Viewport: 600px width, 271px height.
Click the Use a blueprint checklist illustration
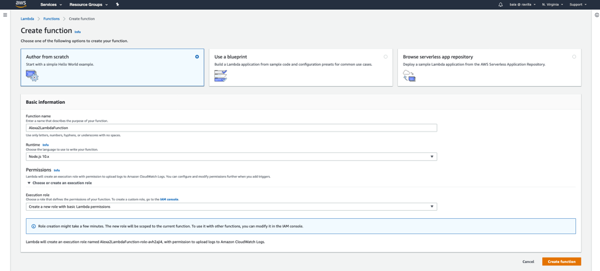click(x=221, y=76)
